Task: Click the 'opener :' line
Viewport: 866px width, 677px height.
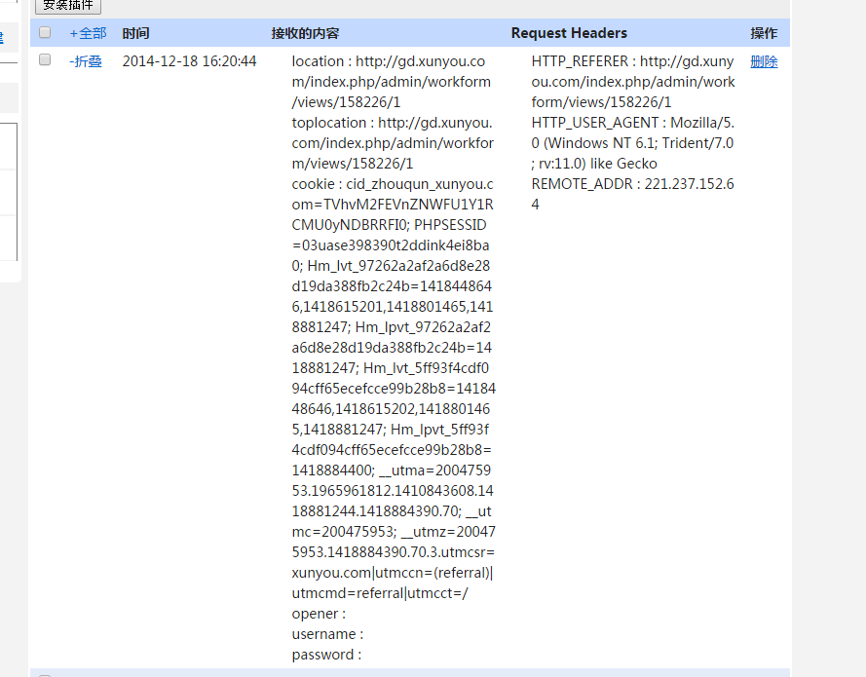Action: coord(319,614)
